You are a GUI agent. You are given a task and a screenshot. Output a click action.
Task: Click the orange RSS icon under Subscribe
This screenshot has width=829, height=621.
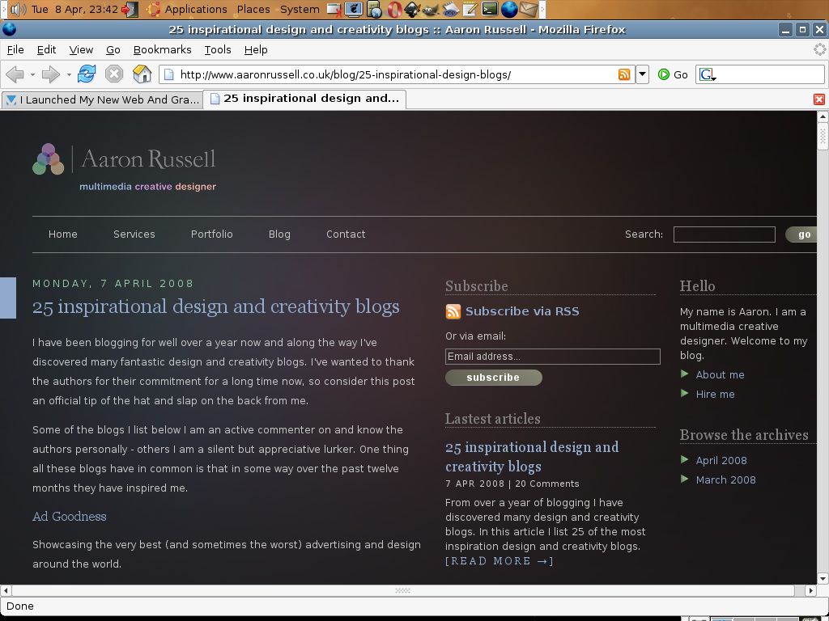click(453, 311)
